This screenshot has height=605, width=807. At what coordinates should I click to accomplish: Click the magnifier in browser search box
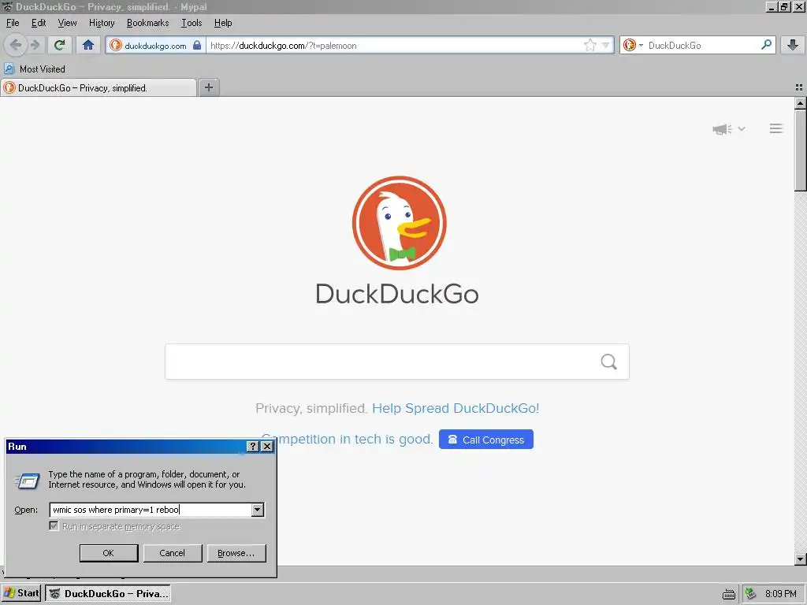point(766,45)
